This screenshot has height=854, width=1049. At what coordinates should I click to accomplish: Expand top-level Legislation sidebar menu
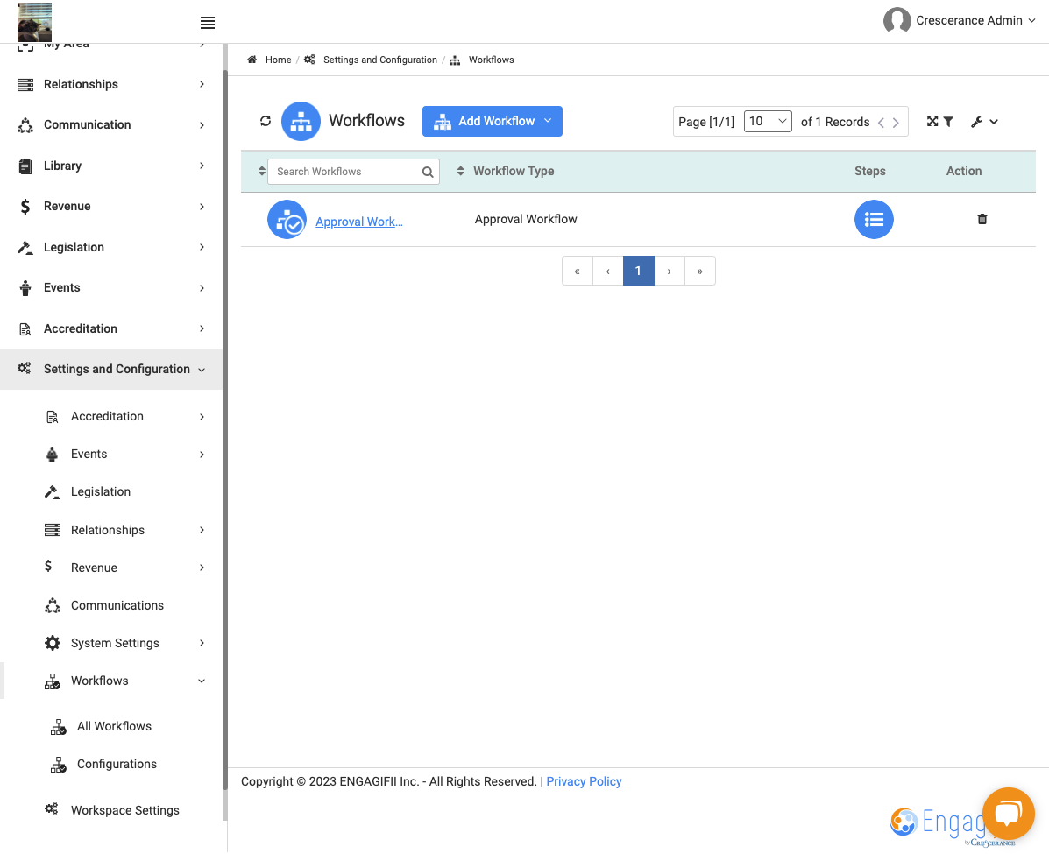coord(111,247)
